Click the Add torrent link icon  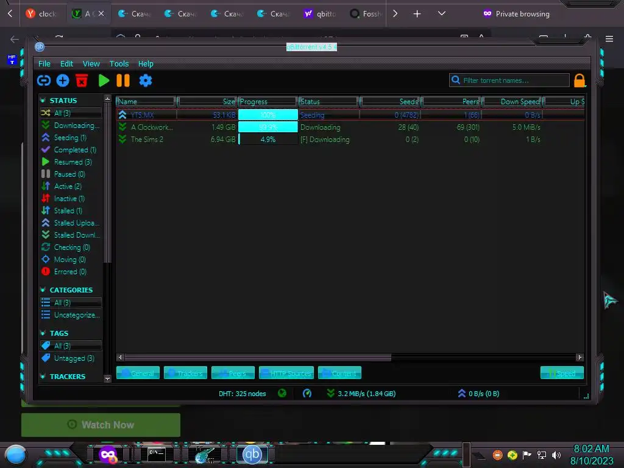point(44,81)
